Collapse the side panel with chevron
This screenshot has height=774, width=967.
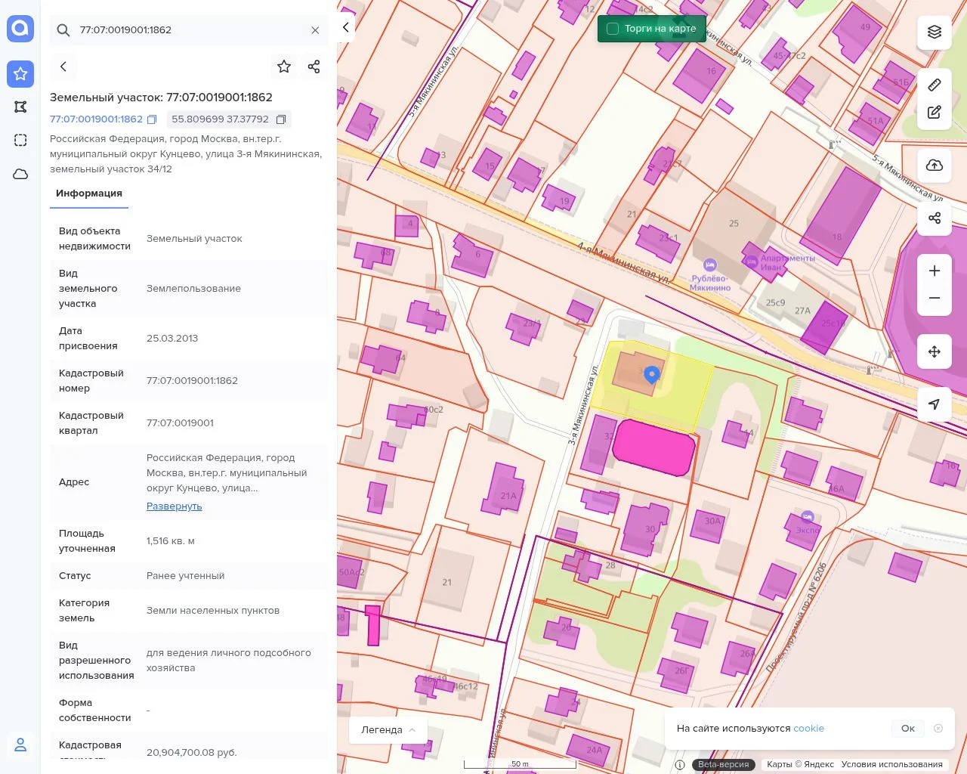coord(345,27)
